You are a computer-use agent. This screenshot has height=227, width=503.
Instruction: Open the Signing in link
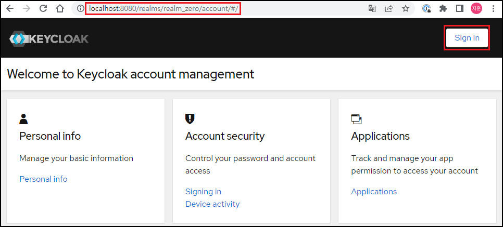point(204,192)
